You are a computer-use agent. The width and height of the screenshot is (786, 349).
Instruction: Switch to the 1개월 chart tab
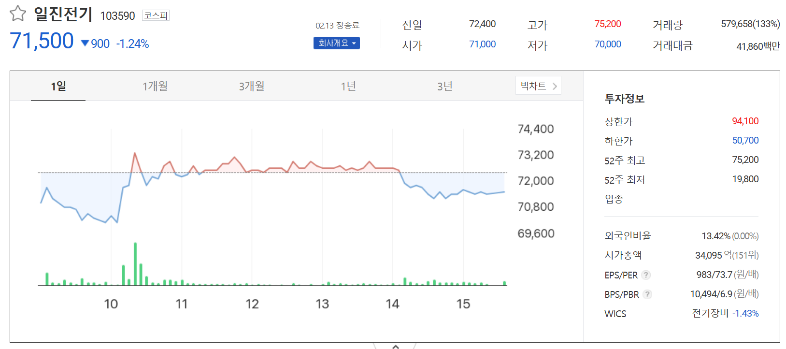(x=155, y=86)
